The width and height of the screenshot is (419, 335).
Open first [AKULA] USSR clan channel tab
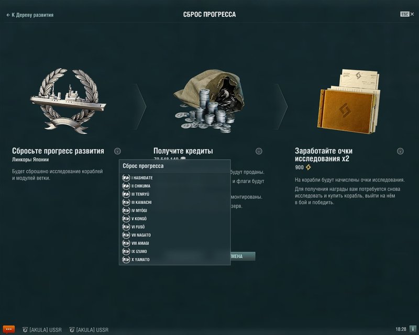click(x=42, y=330)
